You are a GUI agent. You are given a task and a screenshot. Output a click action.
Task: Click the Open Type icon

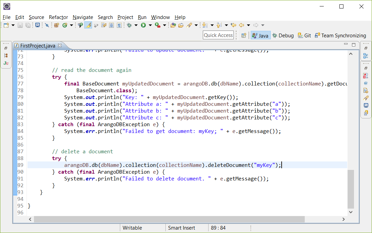[x=81, y=25]
